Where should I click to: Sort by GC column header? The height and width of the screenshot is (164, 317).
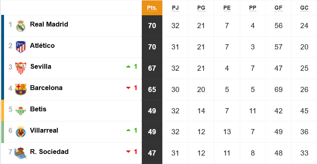(304, 8)
